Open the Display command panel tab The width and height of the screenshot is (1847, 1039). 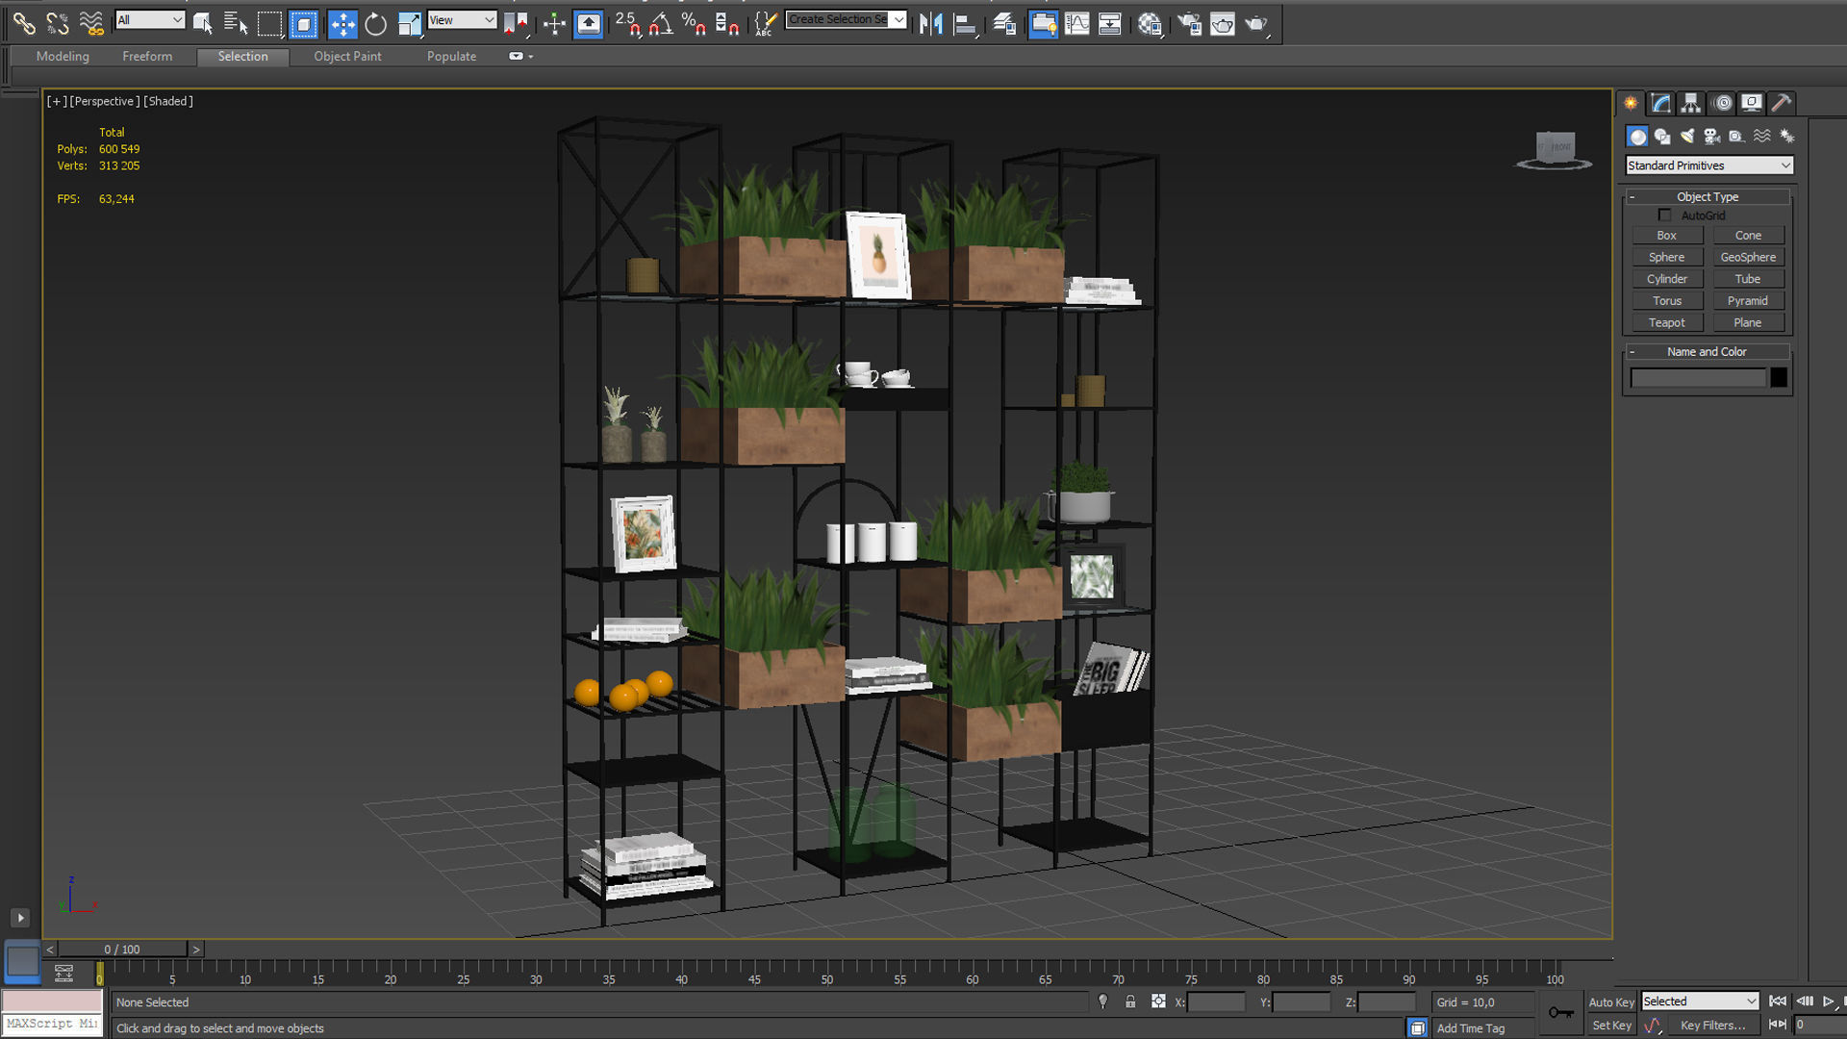point(1752,103)
